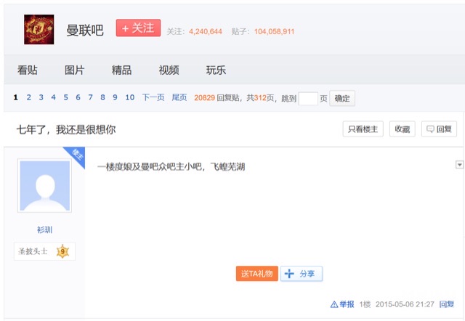Image resolution: width=465 pixels, height=321 pixels.
Task: Click 下一页 next page link
Action: 153,97
